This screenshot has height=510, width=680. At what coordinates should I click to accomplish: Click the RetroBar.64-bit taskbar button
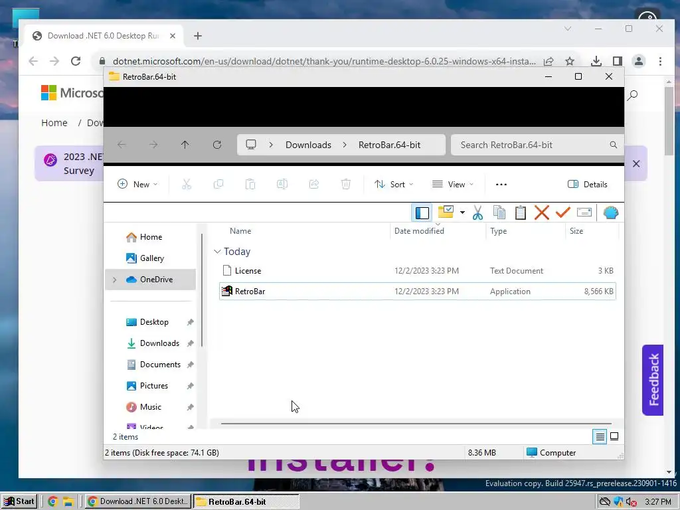(246, 501)
